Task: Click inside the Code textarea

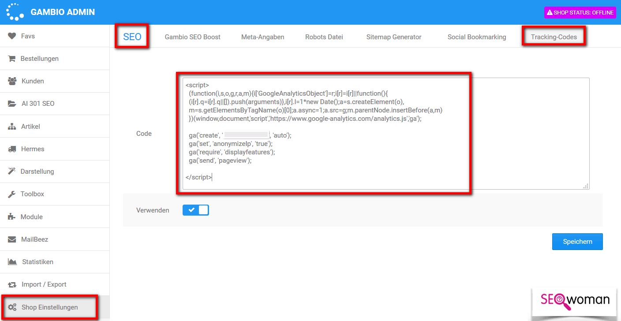Action: coord(386,134)
